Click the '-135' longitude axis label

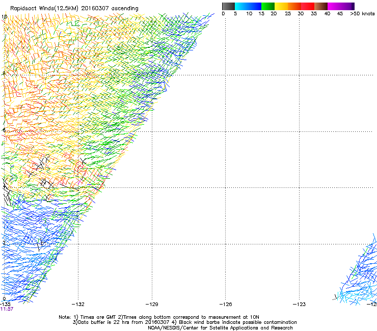point(5,305)
